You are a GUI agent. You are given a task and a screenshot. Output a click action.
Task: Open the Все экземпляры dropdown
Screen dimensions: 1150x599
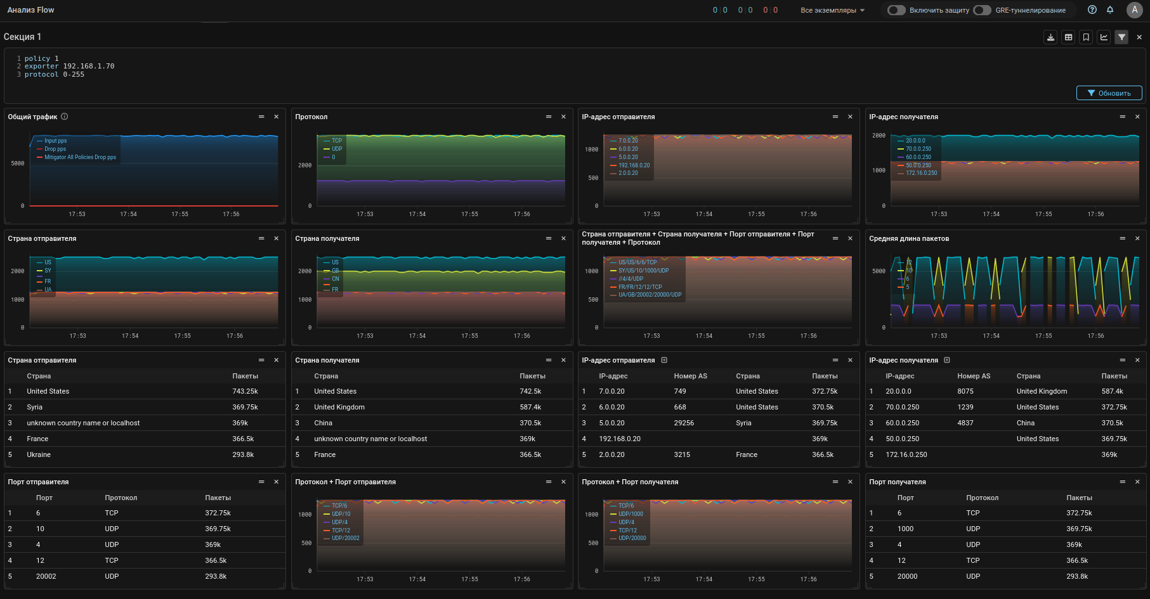[832, 10]
